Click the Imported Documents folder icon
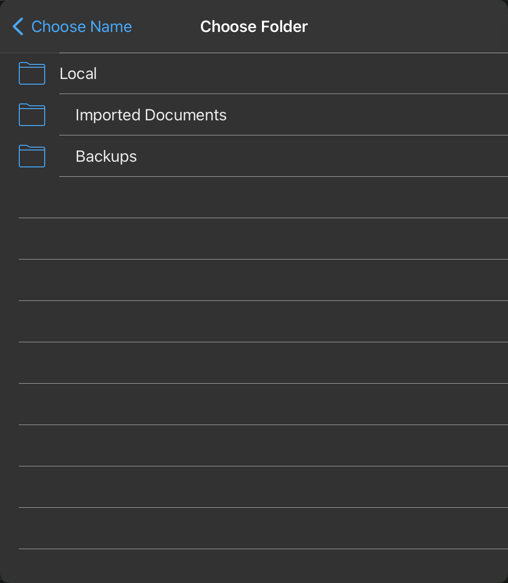The height and width of the screenshot is (583, 508). (32, 115)
